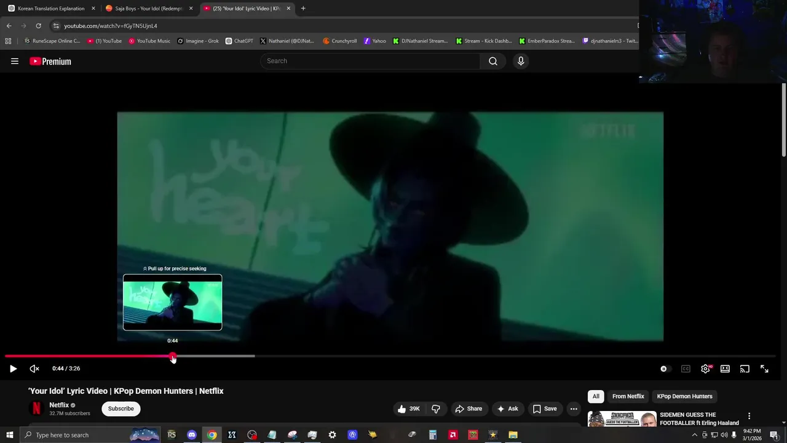Screen dimensions: 787x443
Task: Enter full screen mode
Action: (764, 369)
